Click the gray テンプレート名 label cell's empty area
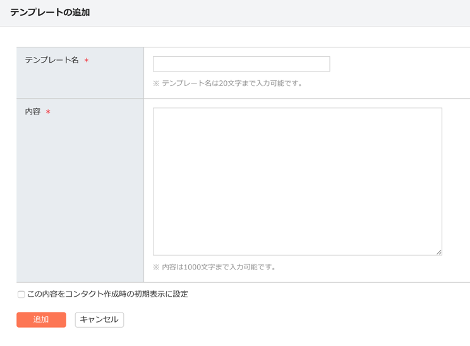 tap(80, 82)
